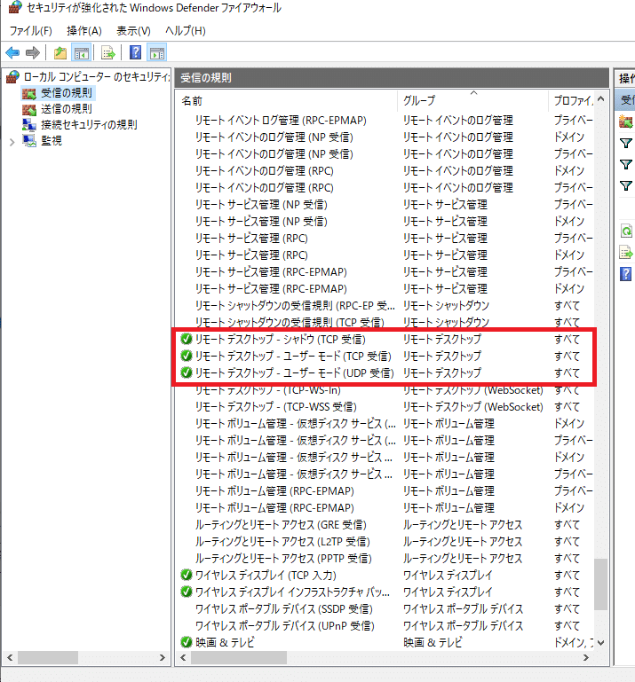Image resolution: width=635 pixels, height=682 pixels.
Task: Click group cell 映画 & テレビ
Action: click(432, 642)
